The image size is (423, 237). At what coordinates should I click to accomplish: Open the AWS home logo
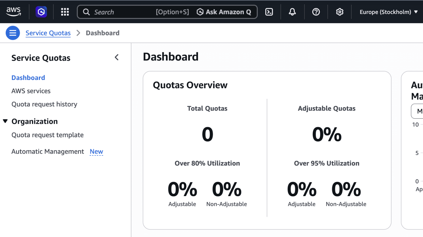[13, 12]
